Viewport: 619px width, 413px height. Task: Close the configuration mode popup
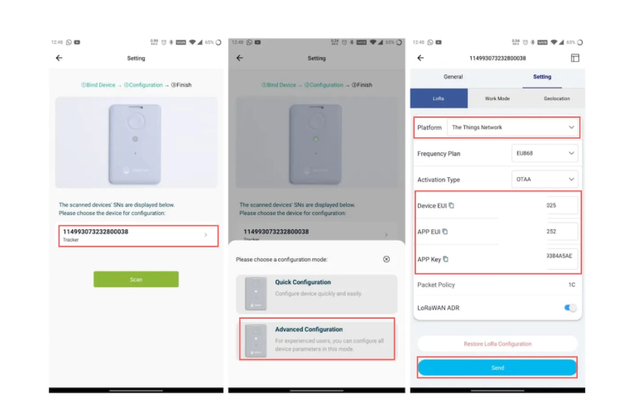click(386, 259)
